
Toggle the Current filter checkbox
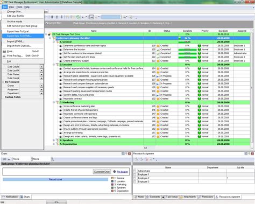[47, 23]
